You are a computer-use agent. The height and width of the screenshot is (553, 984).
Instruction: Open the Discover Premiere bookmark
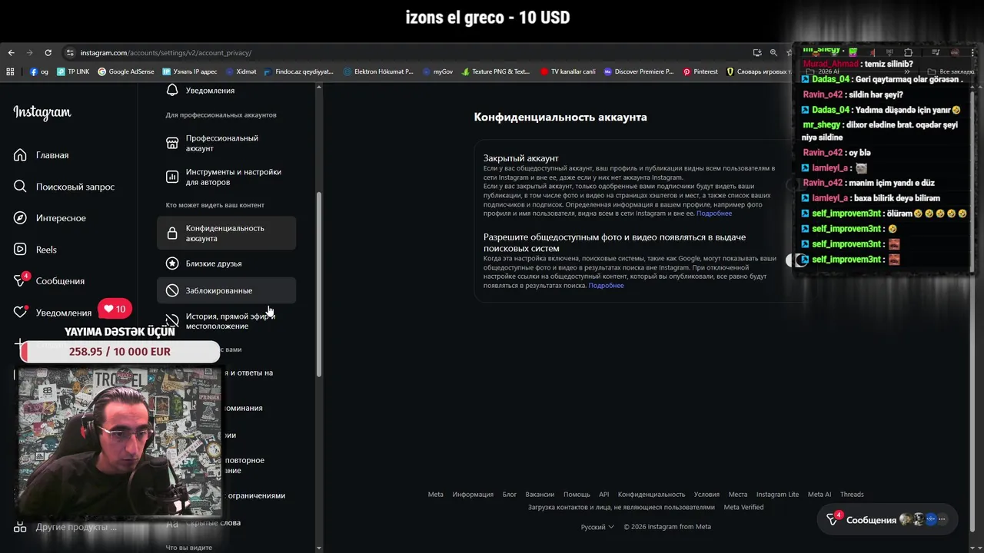[x=638, y=71]
